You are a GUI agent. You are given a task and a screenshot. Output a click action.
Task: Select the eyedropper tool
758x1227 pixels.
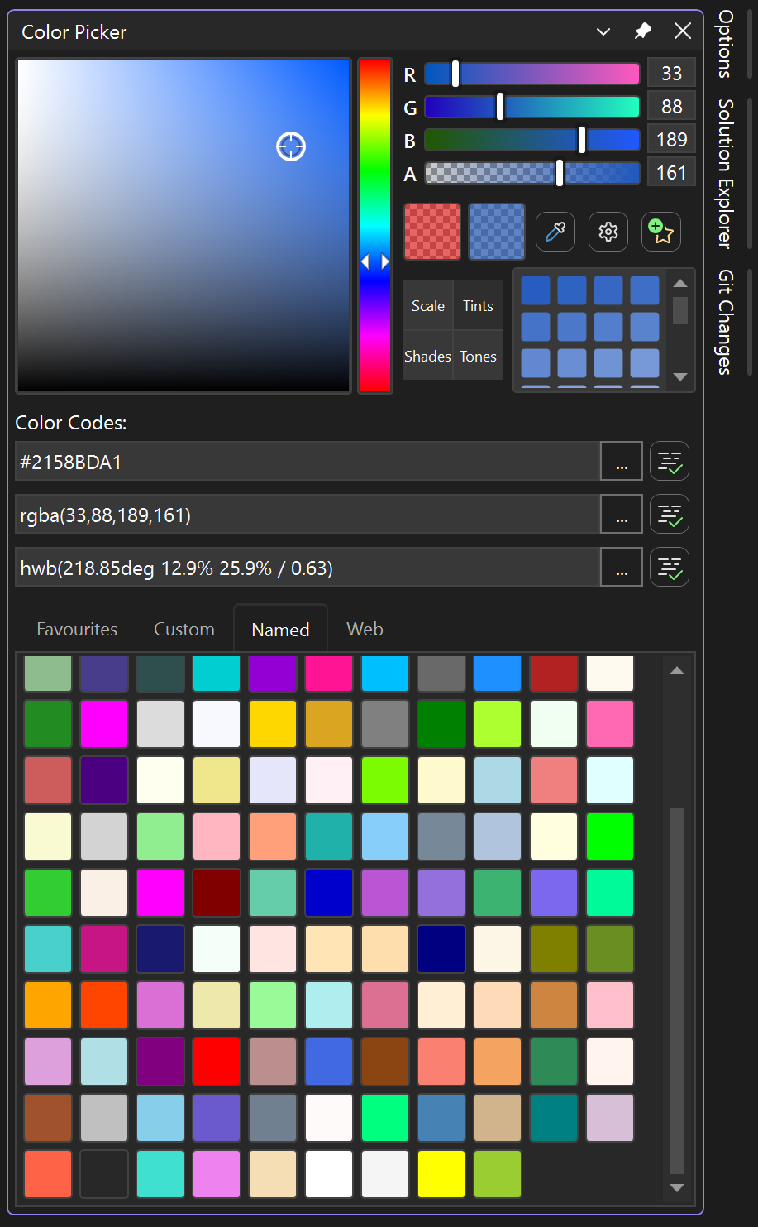(555, 232)
